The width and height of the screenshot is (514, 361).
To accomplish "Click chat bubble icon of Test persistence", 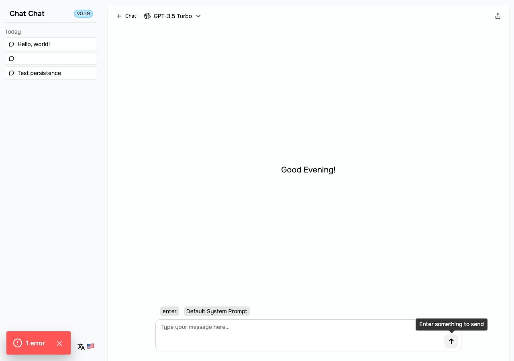I will click(x=12, y=73).
